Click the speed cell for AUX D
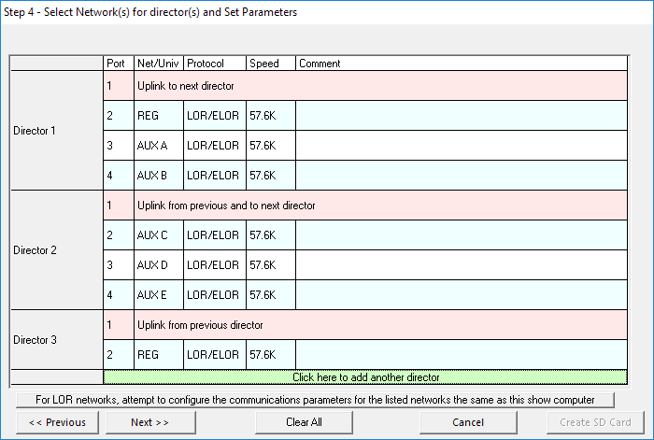This screenshot has height=440, width=654. 271,265
